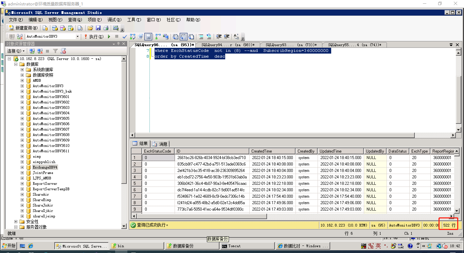Expand the 系统数据库 folder node
The width and height of the screenshot is (464, 253).
click(22, 70)
